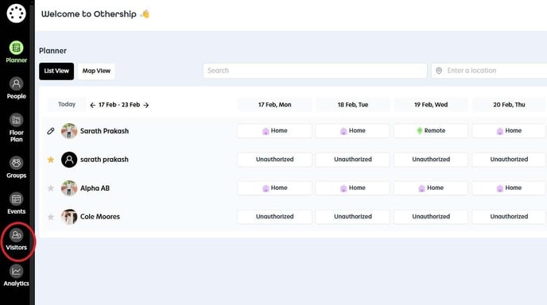This screenshot has width=547, height=305.
Task: Click Cole Moores' Unauthorized cell on 18 Feb
Action: tap(353, 217)
